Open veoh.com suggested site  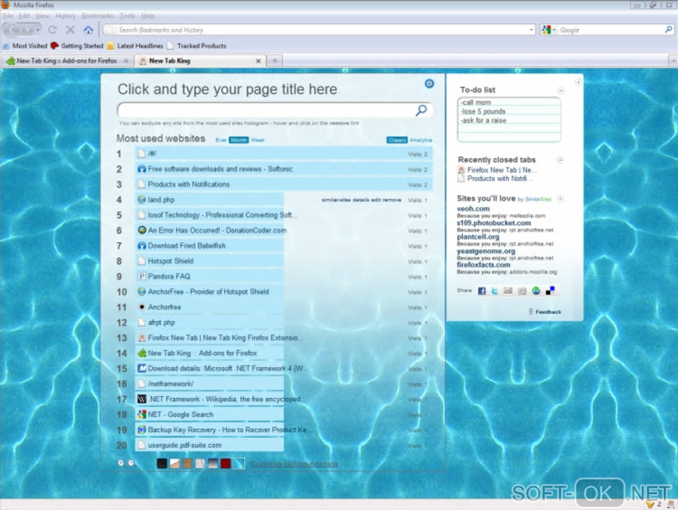[473, 209]
